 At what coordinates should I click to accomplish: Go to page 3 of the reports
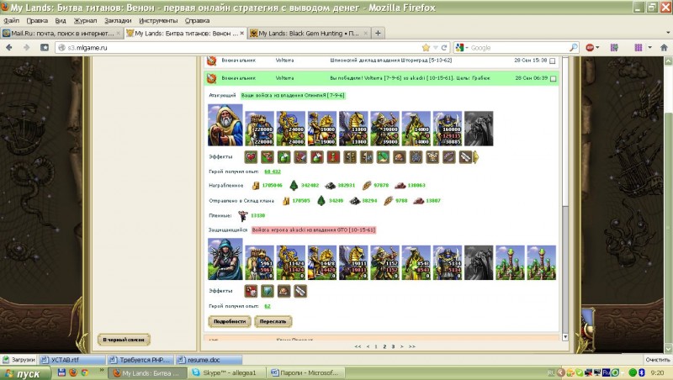(393, 346)
